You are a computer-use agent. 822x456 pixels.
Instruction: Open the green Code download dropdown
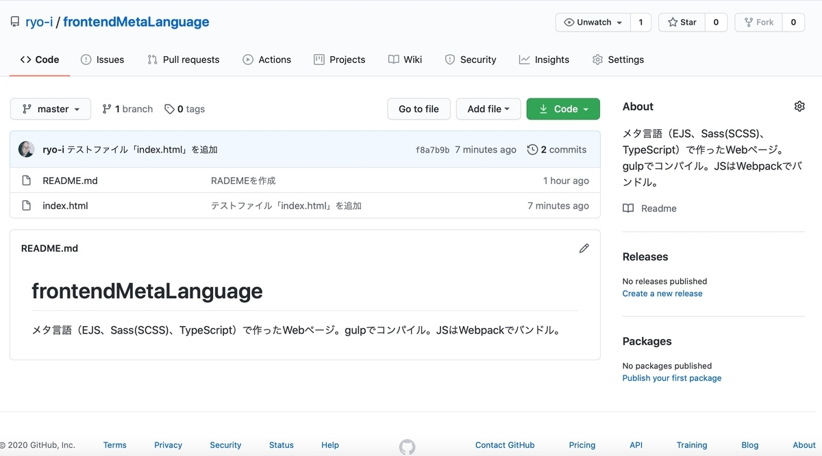coord(563,109)
